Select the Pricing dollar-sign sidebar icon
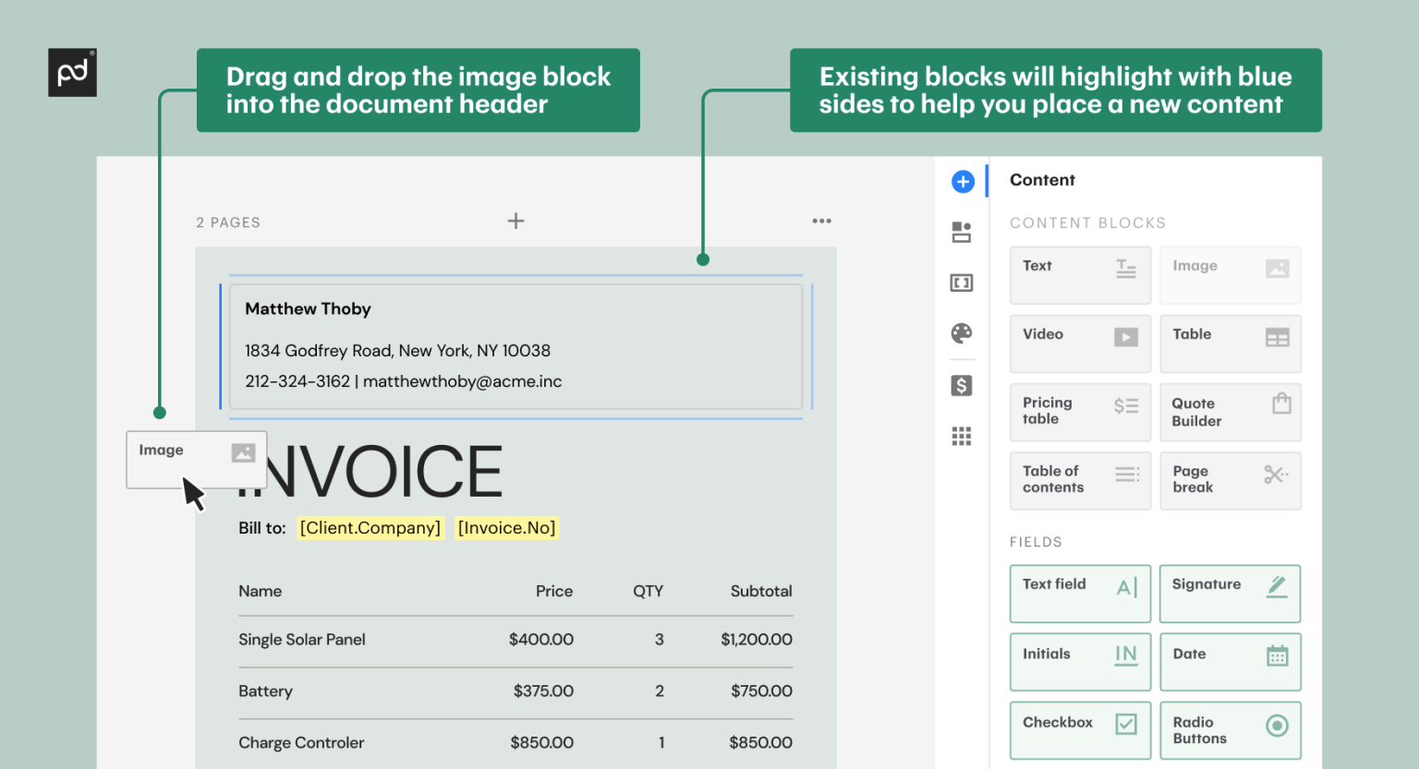 (962, 385)
